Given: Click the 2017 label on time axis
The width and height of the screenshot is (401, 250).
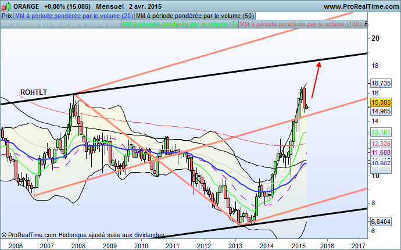Looking at the screenshot, I should click(359, 246).
